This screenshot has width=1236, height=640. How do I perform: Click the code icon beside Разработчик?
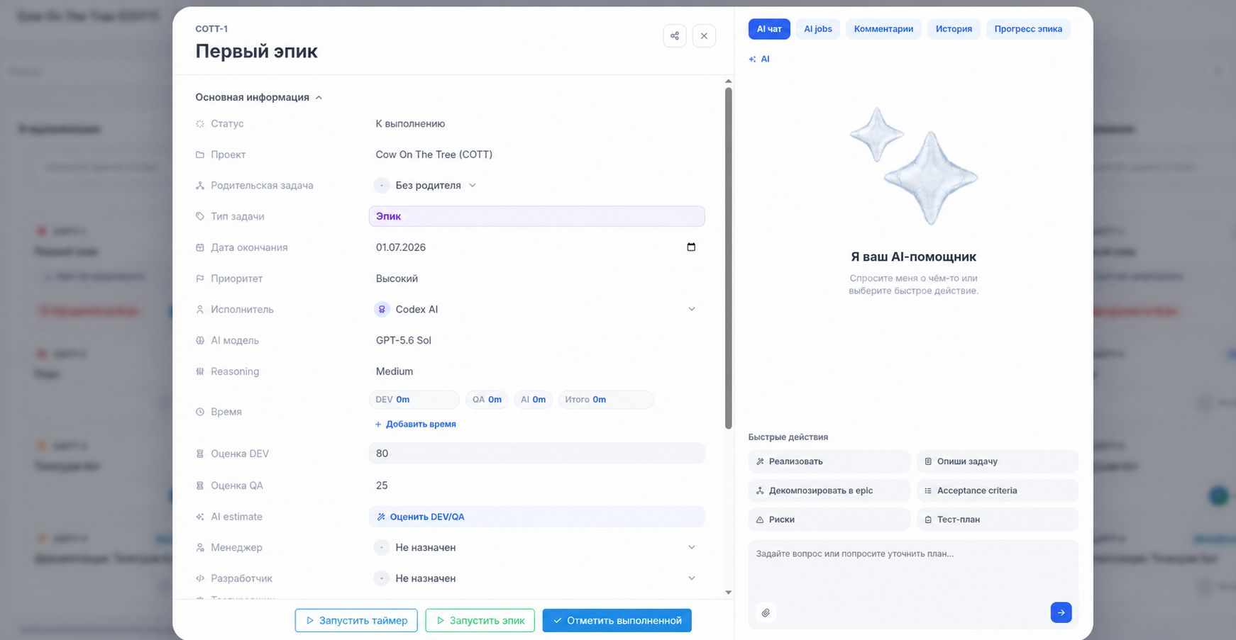coord(200,578)
